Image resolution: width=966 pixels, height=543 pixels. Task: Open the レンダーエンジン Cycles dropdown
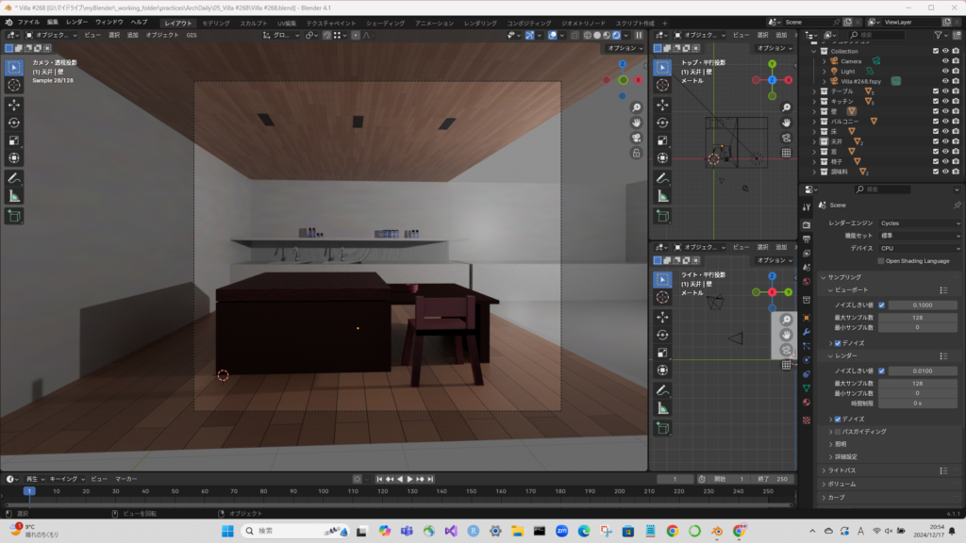[x=920, y=223]
